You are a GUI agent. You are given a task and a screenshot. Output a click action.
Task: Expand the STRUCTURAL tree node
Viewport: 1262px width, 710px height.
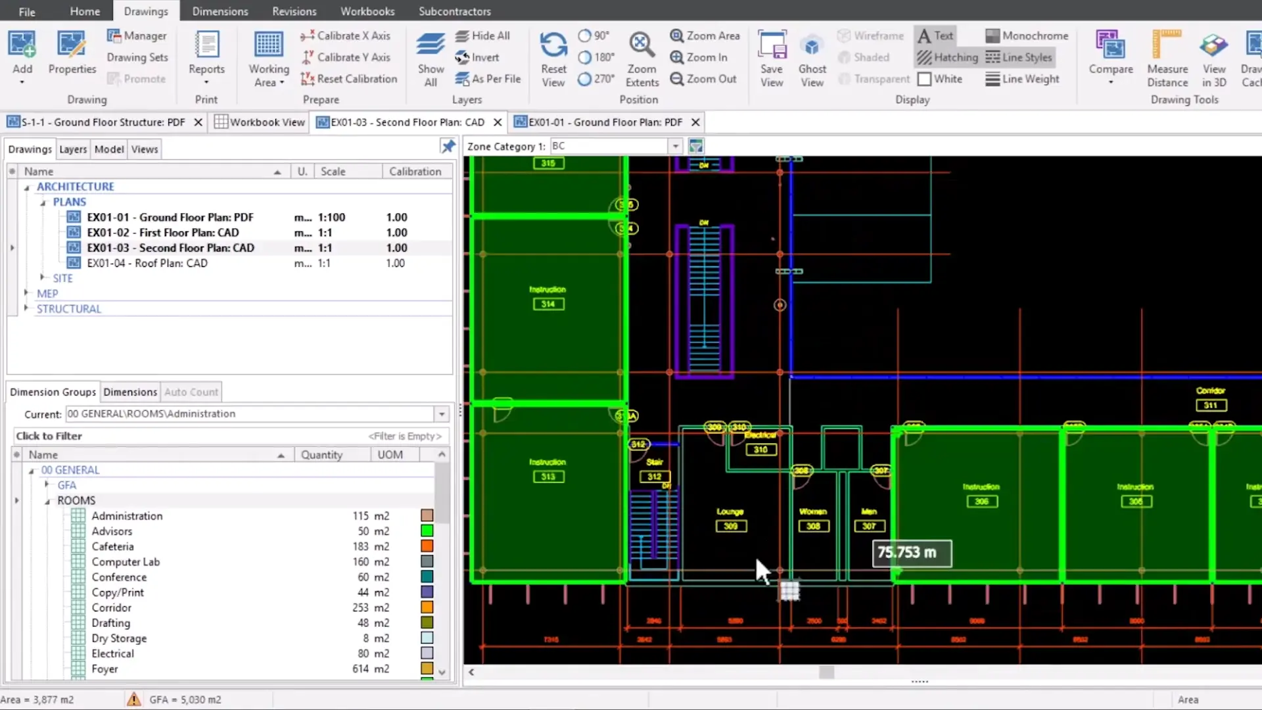(26, 308)
